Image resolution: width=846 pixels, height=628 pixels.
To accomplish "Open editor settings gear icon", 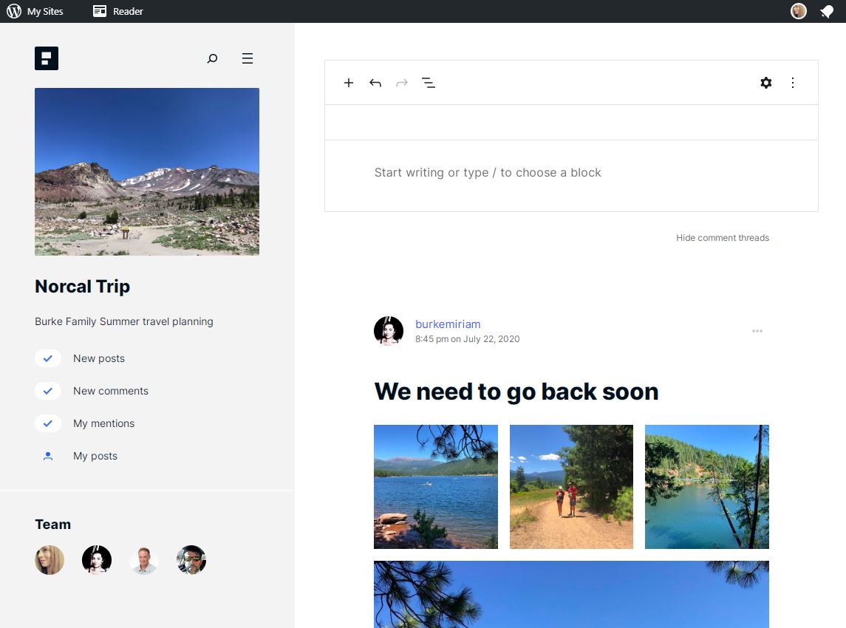I will [766, 83].
